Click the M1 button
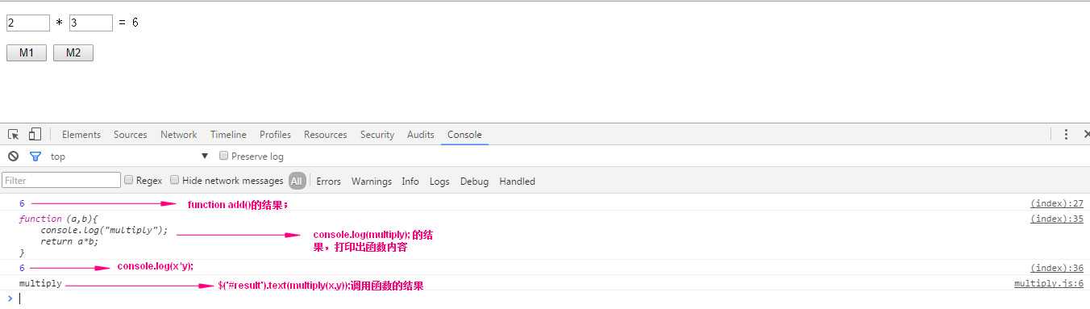1090x309 pixels. tap(27, 53)
